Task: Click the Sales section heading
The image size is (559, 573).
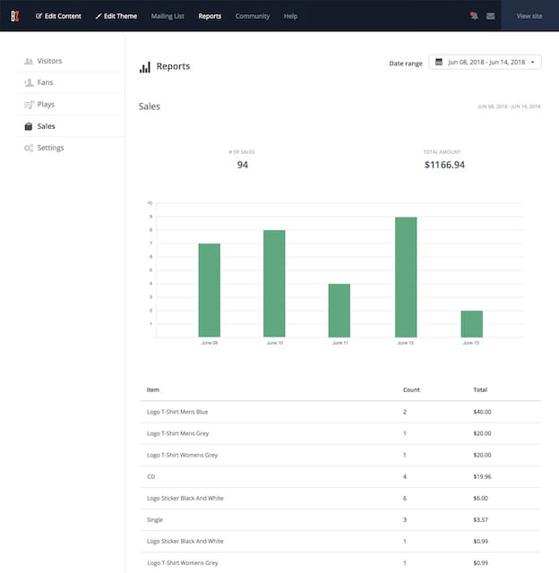Action: pos(150,107)
